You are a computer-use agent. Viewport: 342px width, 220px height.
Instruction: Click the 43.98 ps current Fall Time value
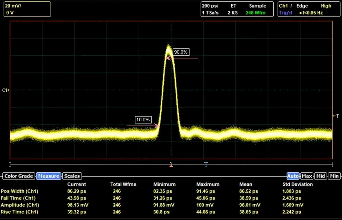click(x=77, y=198)
